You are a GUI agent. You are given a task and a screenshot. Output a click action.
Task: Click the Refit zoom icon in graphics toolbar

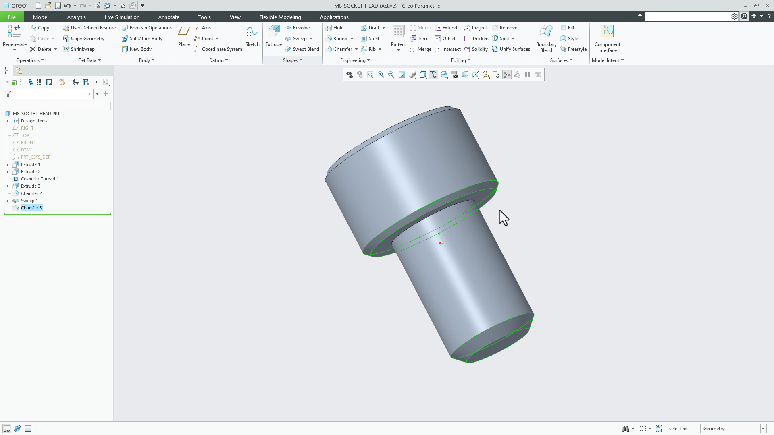[x=370, y=75]
